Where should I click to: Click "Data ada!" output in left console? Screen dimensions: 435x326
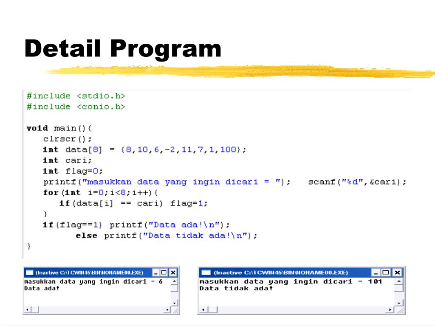[x=42, y=289]
